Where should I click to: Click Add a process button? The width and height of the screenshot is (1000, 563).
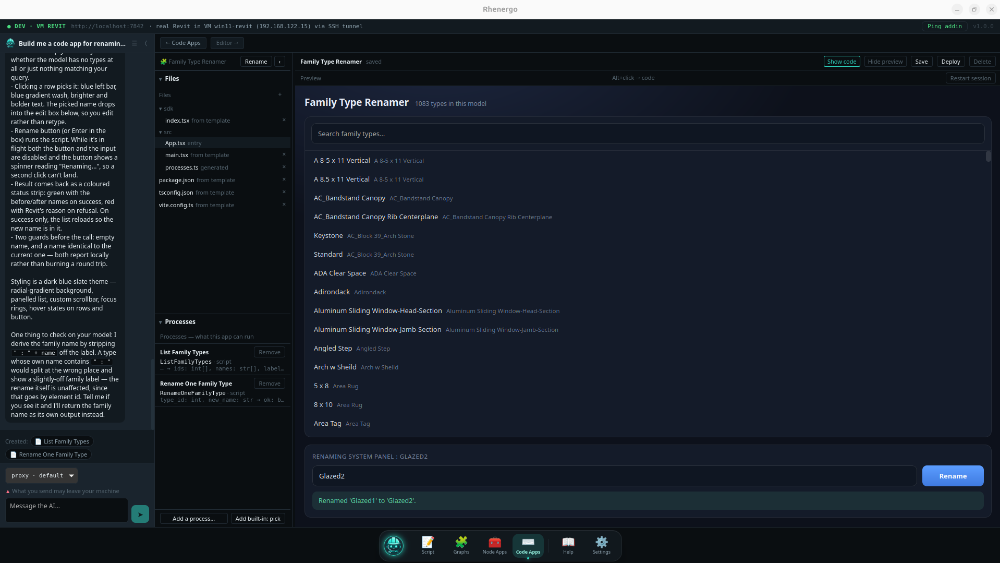tap(193, 519)
